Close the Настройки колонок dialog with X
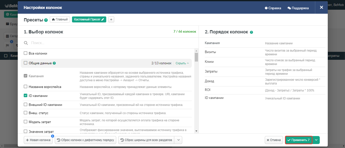Screen dimensions: 345x148 pos(321,7)
